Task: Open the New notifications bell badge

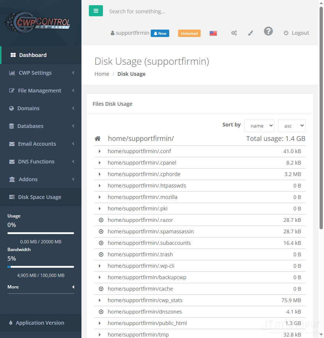Action: (160, 33)
